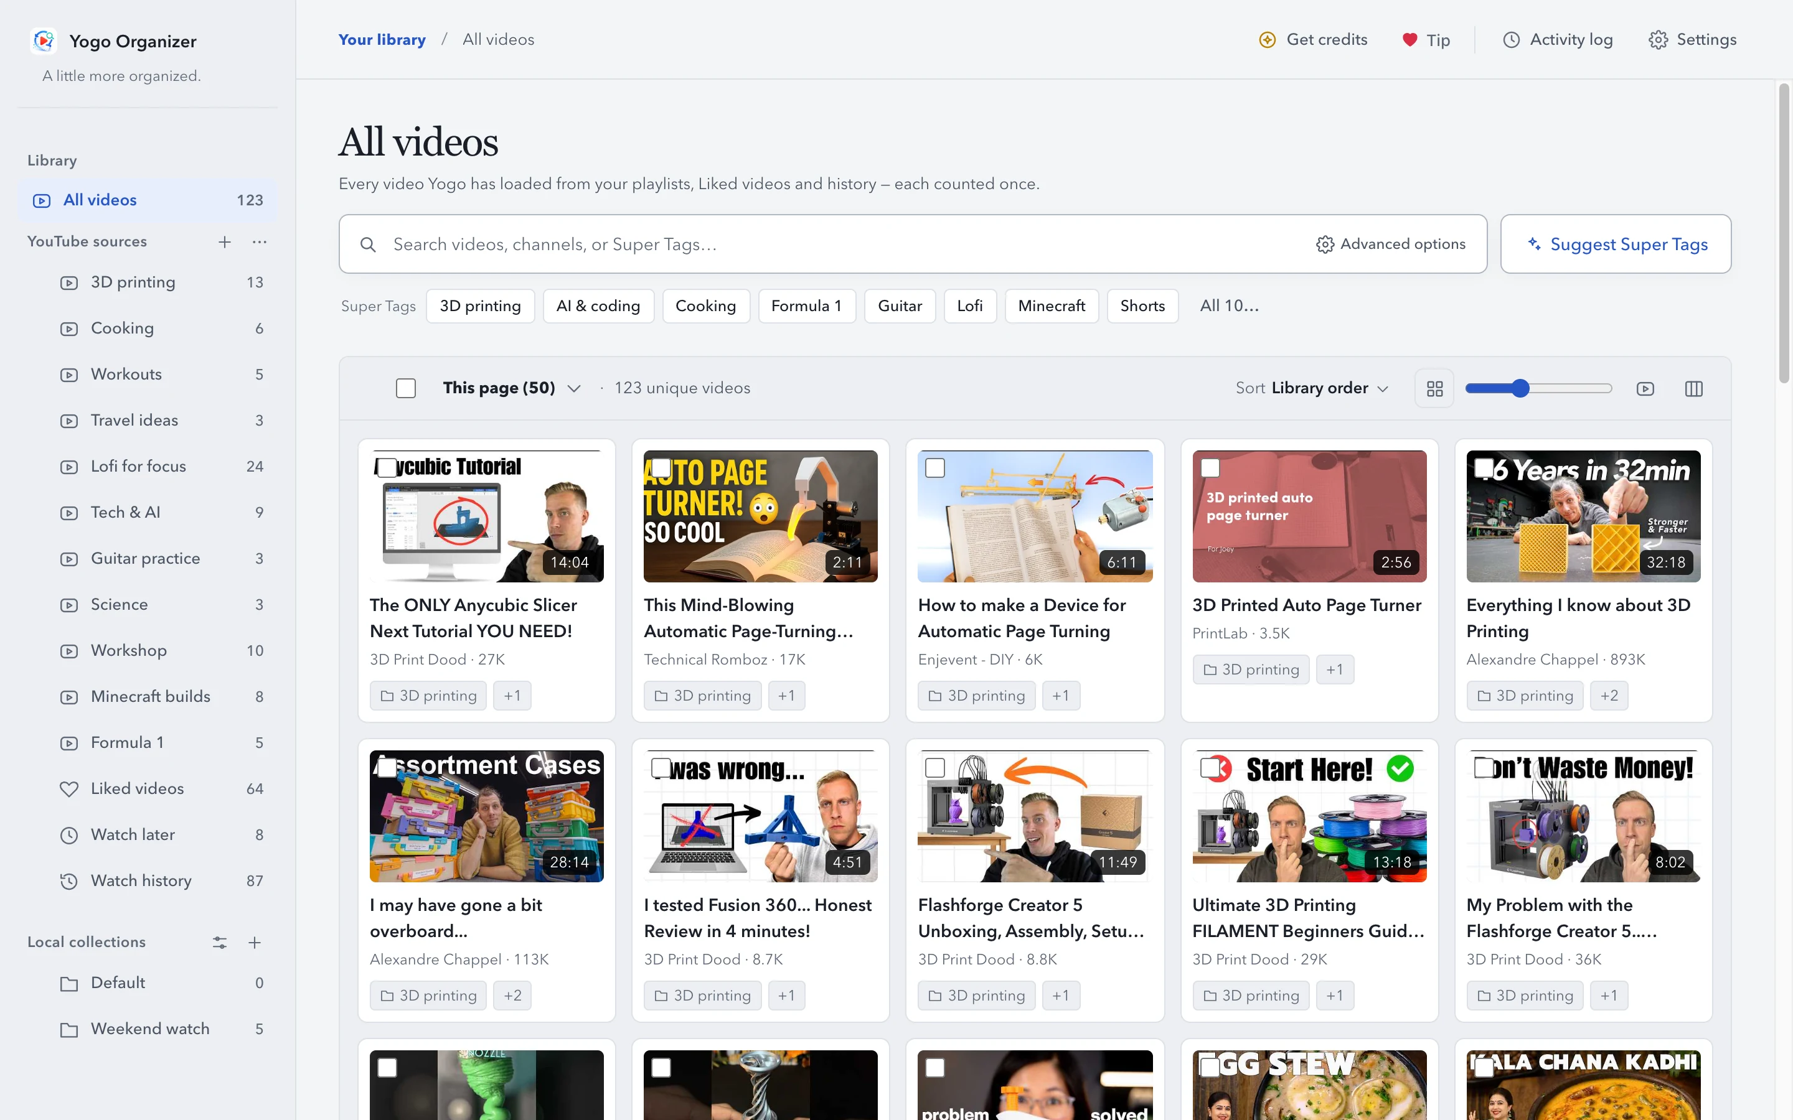Open the Travel ideas source in sidebar

click(x=148, y=421)
